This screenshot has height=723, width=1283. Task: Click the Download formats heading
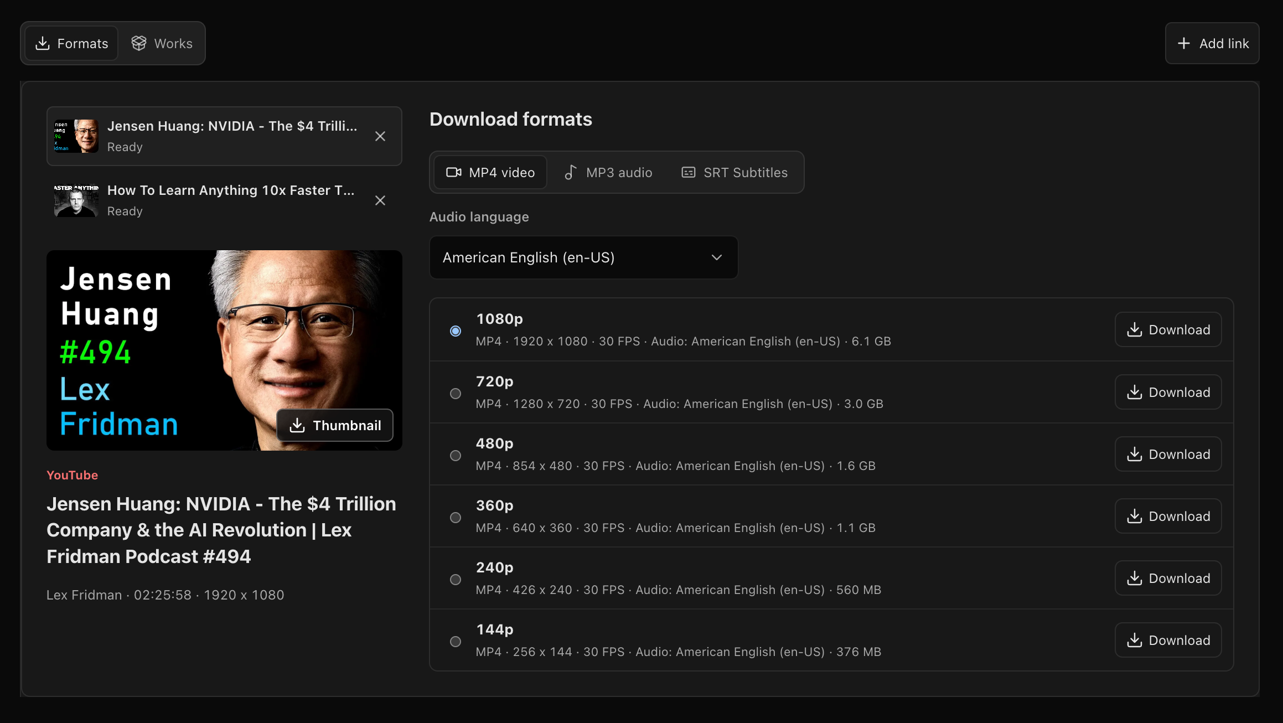click(x=510, y=119)
